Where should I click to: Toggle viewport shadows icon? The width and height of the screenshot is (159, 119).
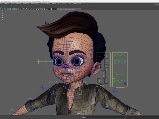pyautogui.click(x=21, y=9)
